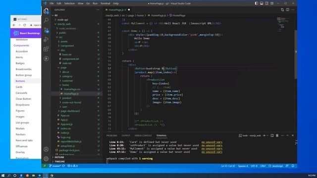Maximize the terminal panel size
Screen dimensions: 317x178
(x=287, y=135)
